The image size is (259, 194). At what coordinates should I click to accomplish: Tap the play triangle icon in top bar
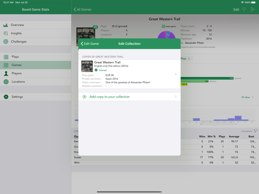point(252,9)
